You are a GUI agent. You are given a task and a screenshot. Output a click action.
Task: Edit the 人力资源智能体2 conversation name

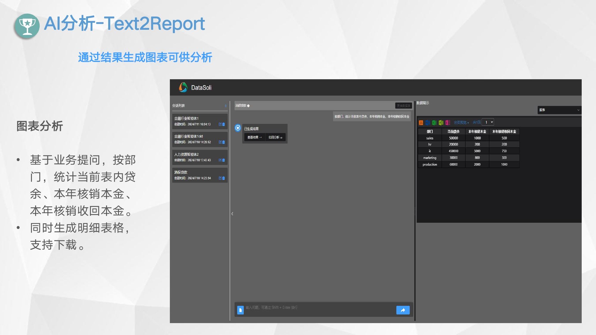220,160
